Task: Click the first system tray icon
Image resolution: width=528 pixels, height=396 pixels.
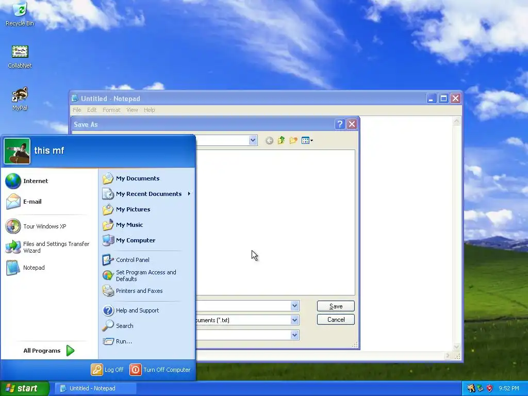Action: pos(471,389)
